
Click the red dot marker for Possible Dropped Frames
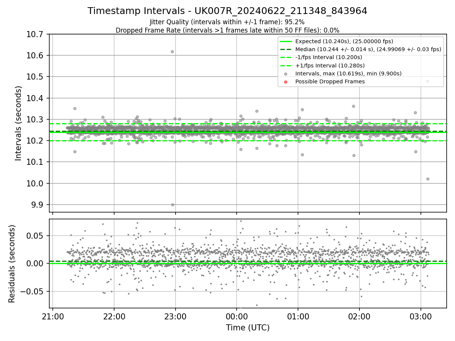[x=286, y=82]
